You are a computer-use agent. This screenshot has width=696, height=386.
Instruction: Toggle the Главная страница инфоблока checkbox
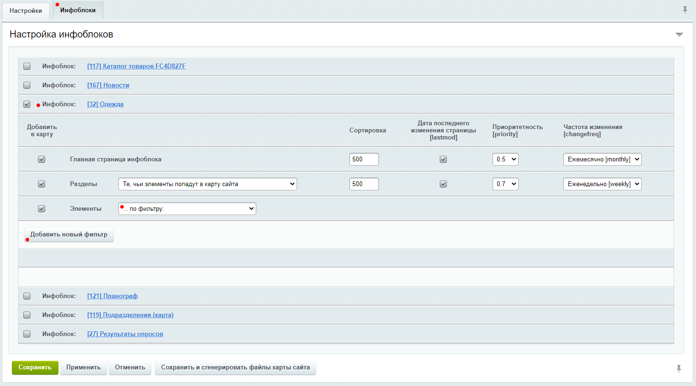[42, 160]
